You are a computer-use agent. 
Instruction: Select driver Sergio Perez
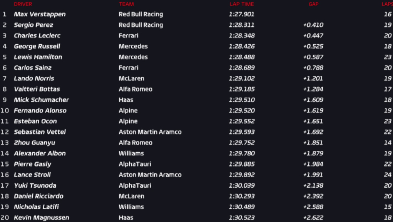coord(33,25)
